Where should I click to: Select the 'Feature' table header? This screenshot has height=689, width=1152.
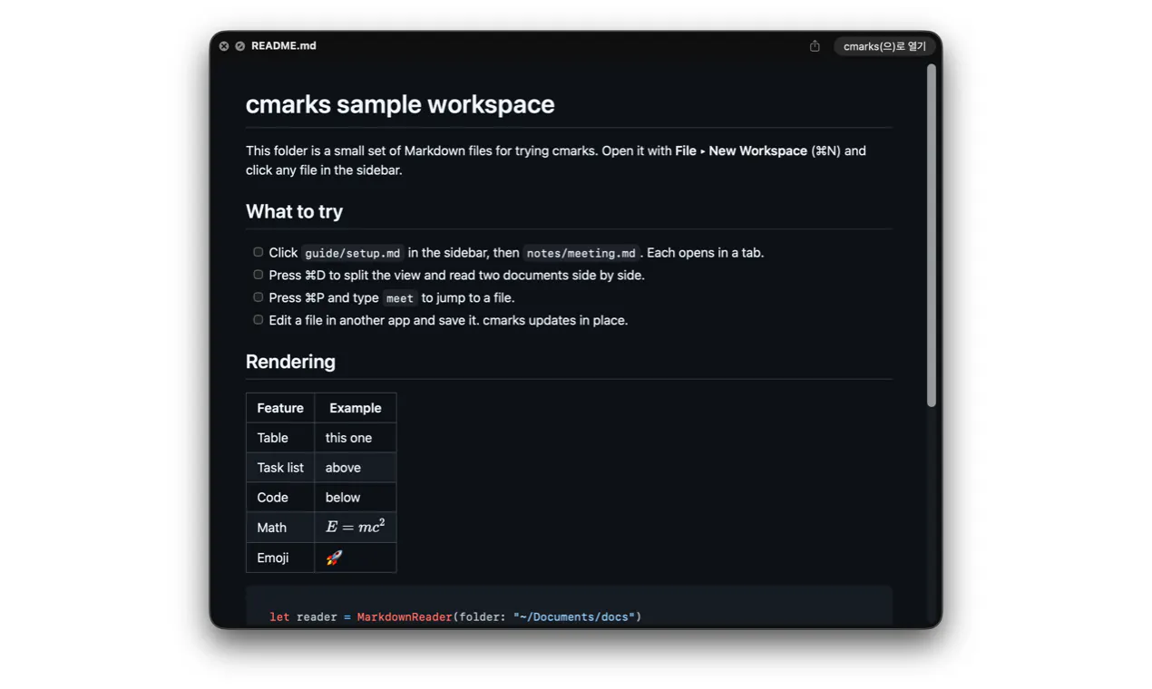click(x=280, y=408)
